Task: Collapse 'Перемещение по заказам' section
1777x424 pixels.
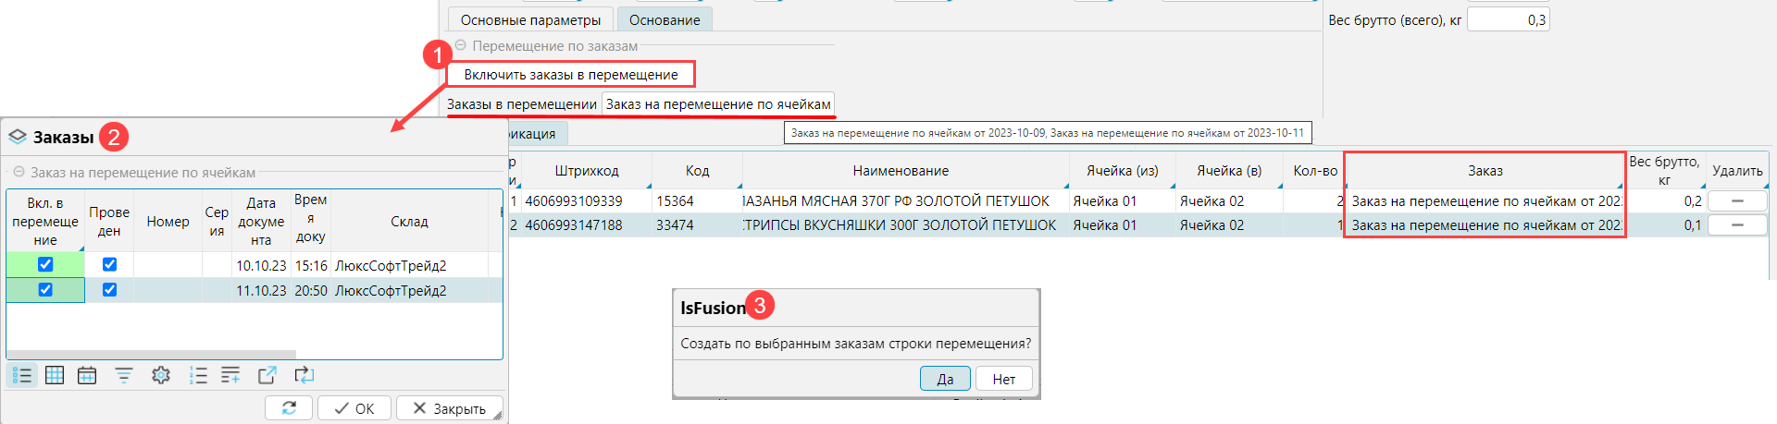Action: coord(460,45)
